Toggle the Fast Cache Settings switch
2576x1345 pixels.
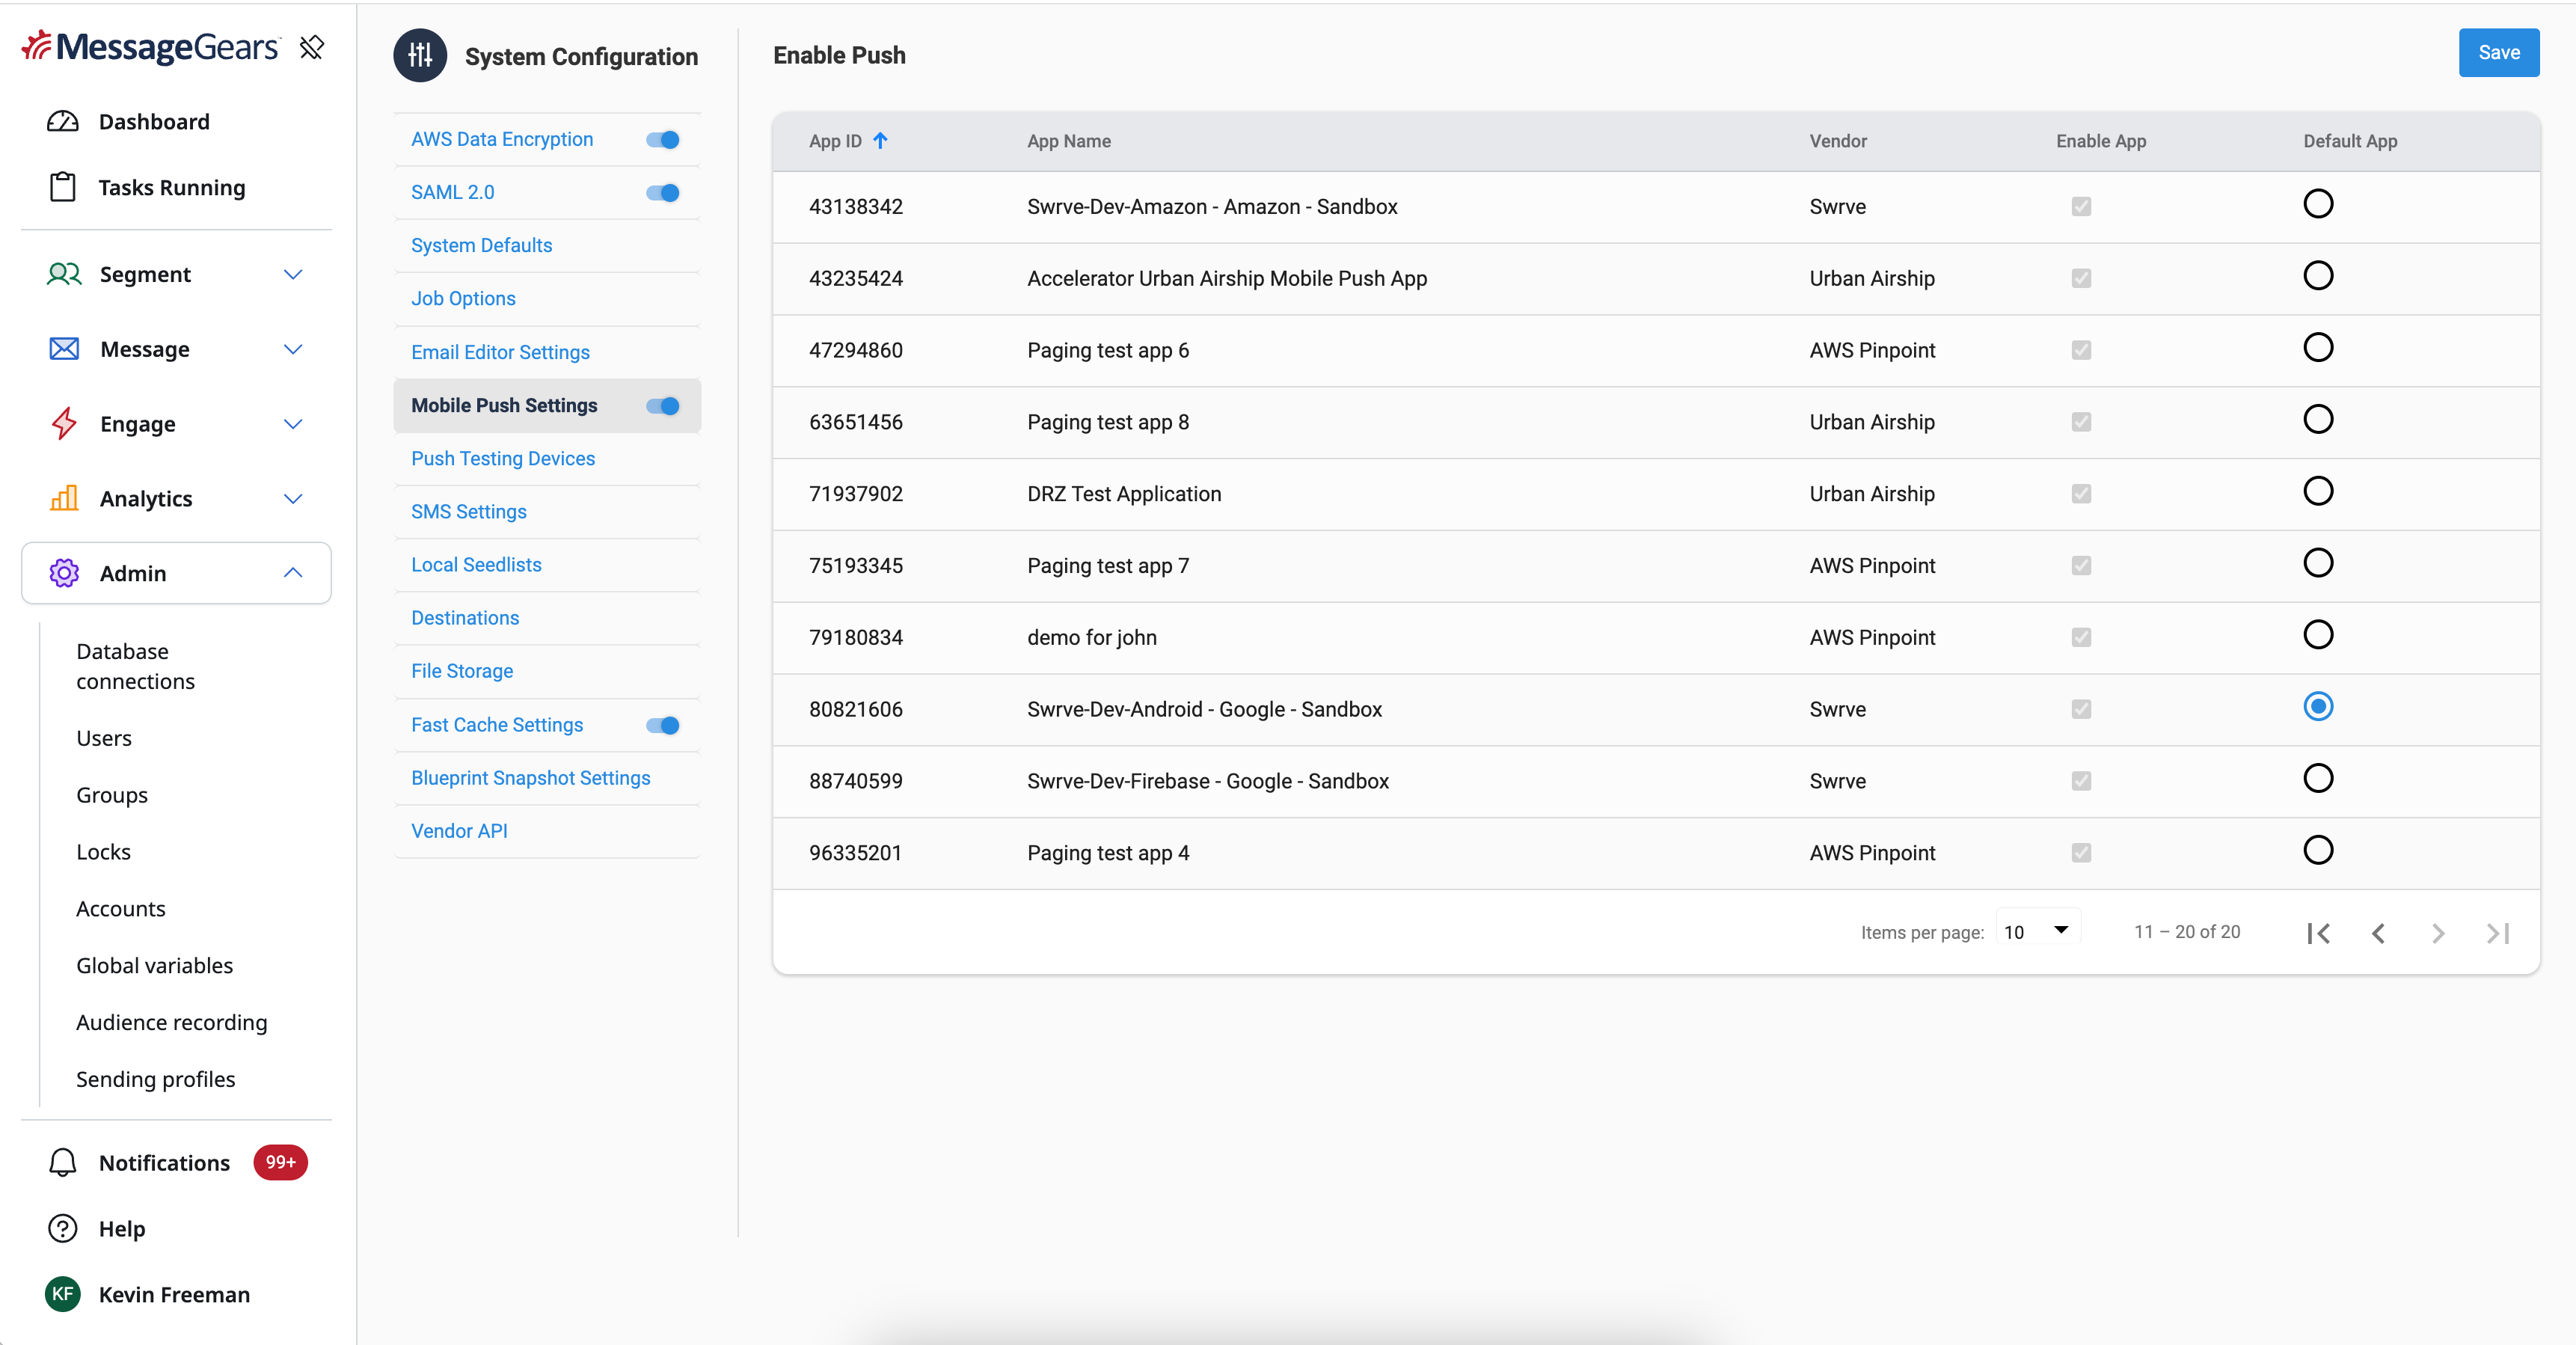point(663,725)
